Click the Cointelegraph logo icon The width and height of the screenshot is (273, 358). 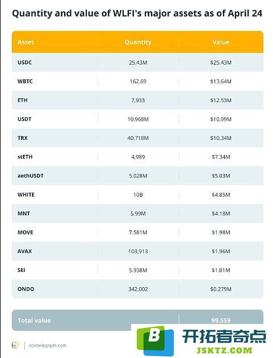click(15, 345)
